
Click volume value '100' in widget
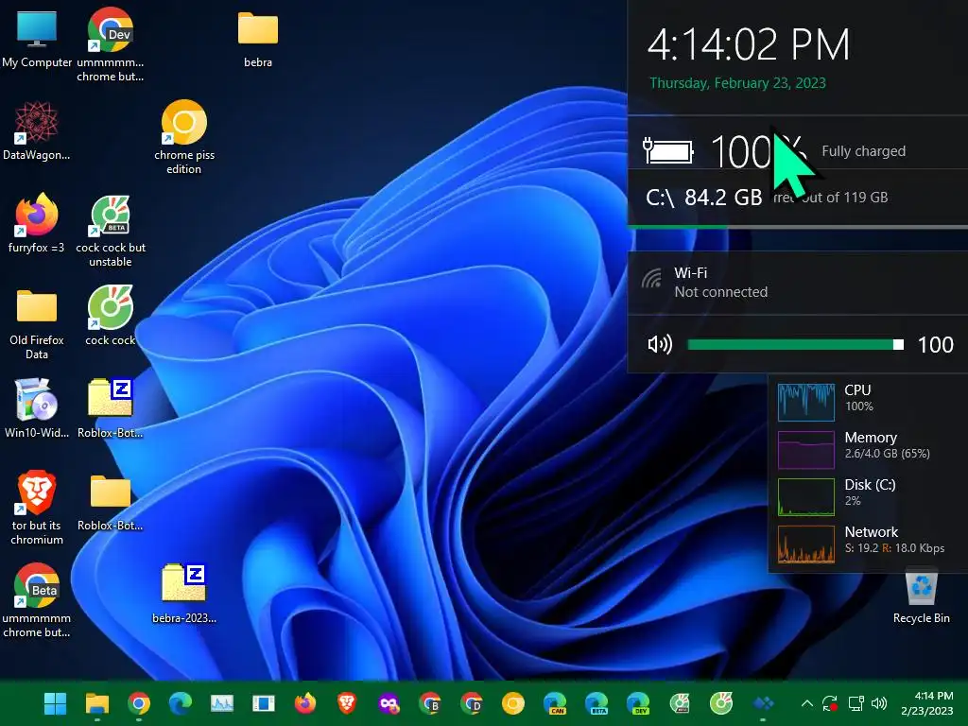[x=935, y=344]
